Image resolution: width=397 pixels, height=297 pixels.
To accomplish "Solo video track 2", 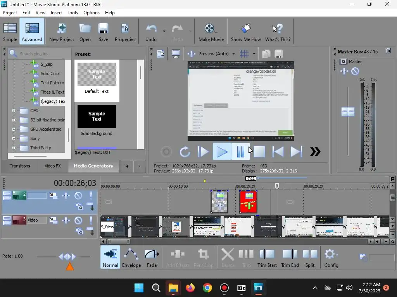I will point(91,195).
